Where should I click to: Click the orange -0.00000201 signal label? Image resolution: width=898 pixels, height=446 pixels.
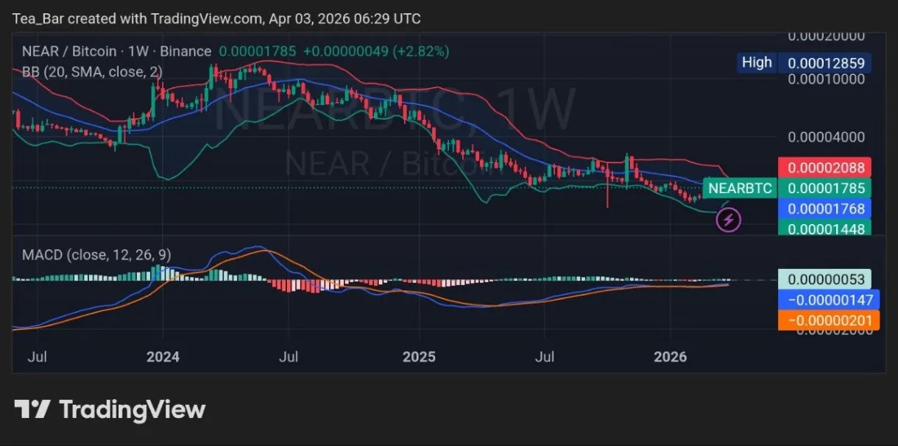click(828, 320)
